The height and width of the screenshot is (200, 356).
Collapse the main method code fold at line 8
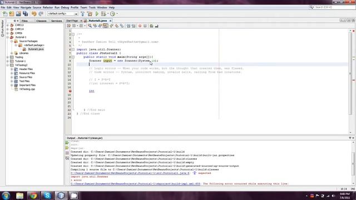(x=73, y=57)
